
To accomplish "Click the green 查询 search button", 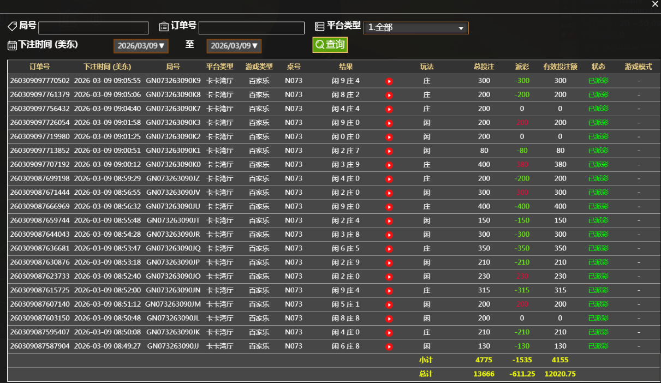I will click(x=330, y=45).
